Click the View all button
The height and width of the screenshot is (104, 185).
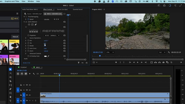tap(15, 37)
